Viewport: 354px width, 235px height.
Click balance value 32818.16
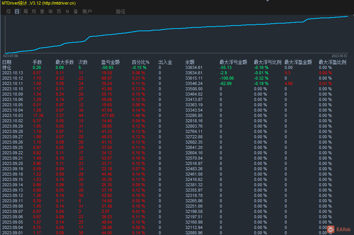(x=194, y=121)
